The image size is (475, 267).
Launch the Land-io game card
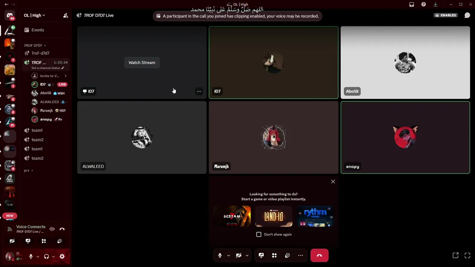[x=273, y=216]
